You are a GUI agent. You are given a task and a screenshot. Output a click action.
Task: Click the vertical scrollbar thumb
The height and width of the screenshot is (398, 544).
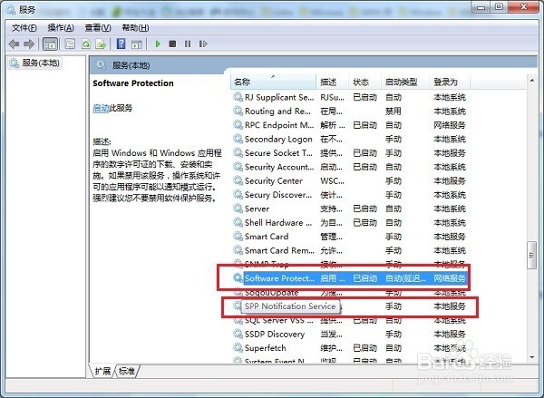coord(532,256)
